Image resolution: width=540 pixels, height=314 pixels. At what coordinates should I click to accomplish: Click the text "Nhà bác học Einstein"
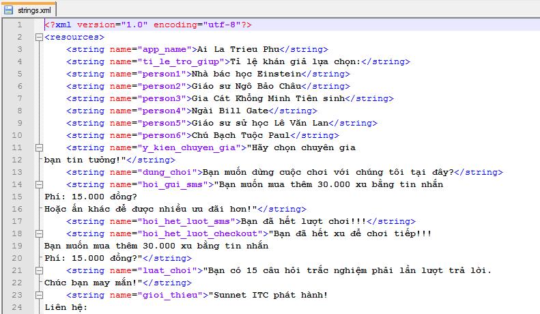[246, 74]
